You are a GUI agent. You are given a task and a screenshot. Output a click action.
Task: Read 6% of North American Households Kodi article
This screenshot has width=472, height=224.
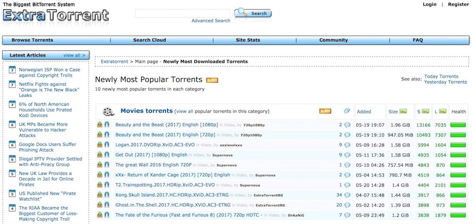tap(45, 110)
